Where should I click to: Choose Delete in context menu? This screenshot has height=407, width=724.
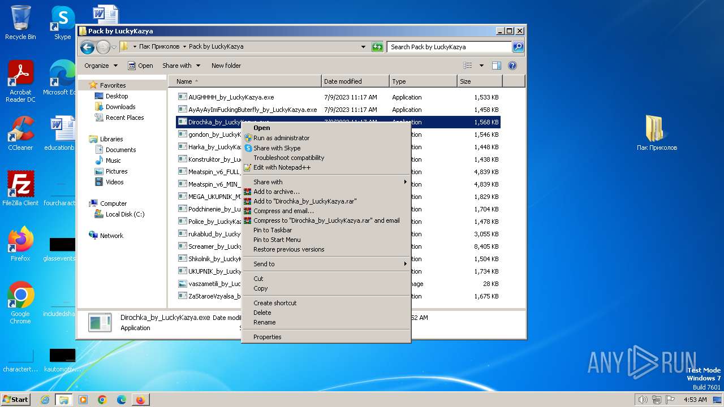326,313
